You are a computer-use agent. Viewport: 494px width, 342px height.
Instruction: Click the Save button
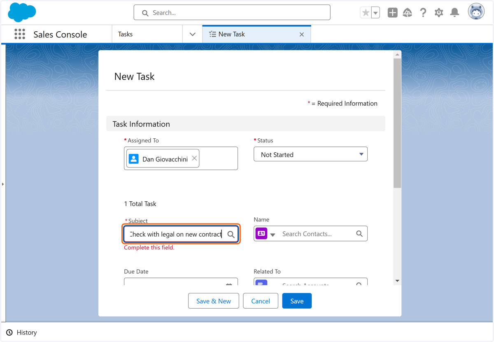297,301
